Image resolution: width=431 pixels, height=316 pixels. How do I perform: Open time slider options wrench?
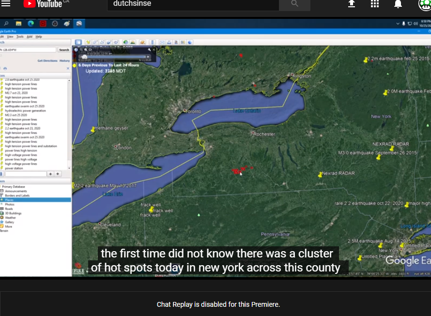tap(149, 50)
